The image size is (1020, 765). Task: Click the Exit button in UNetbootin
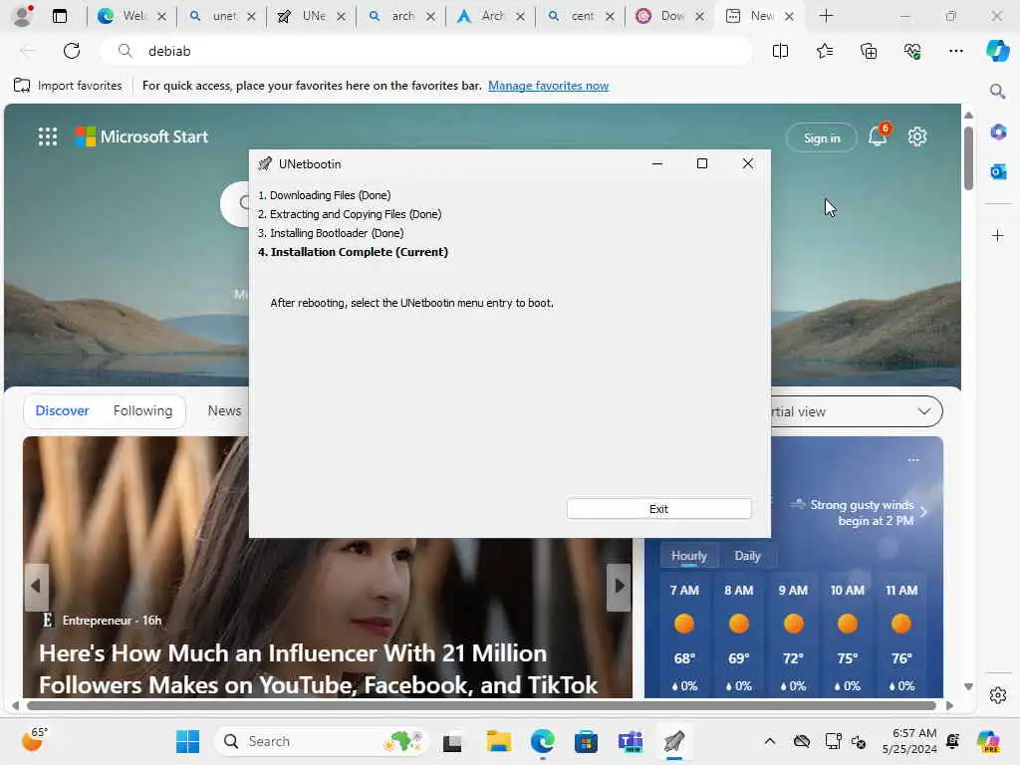coord(658,509)
